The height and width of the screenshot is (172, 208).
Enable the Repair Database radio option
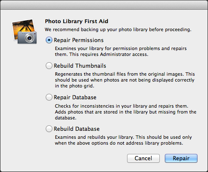point(49,97)
